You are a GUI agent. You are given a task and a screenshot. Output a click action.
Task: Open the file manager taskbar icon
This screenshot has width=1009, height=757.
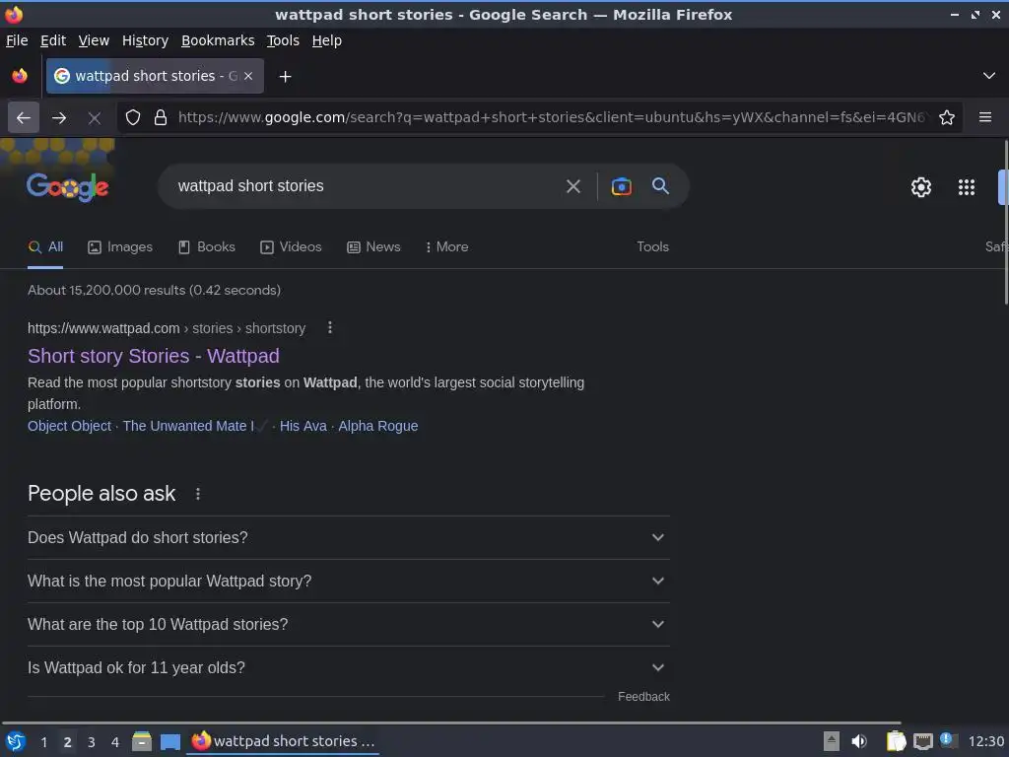click(x=142, y=742)
